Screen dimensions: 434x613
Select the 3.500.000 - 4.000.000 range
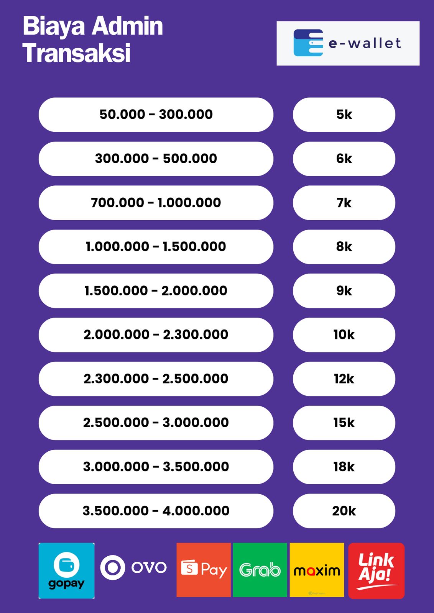click(156, 511)
